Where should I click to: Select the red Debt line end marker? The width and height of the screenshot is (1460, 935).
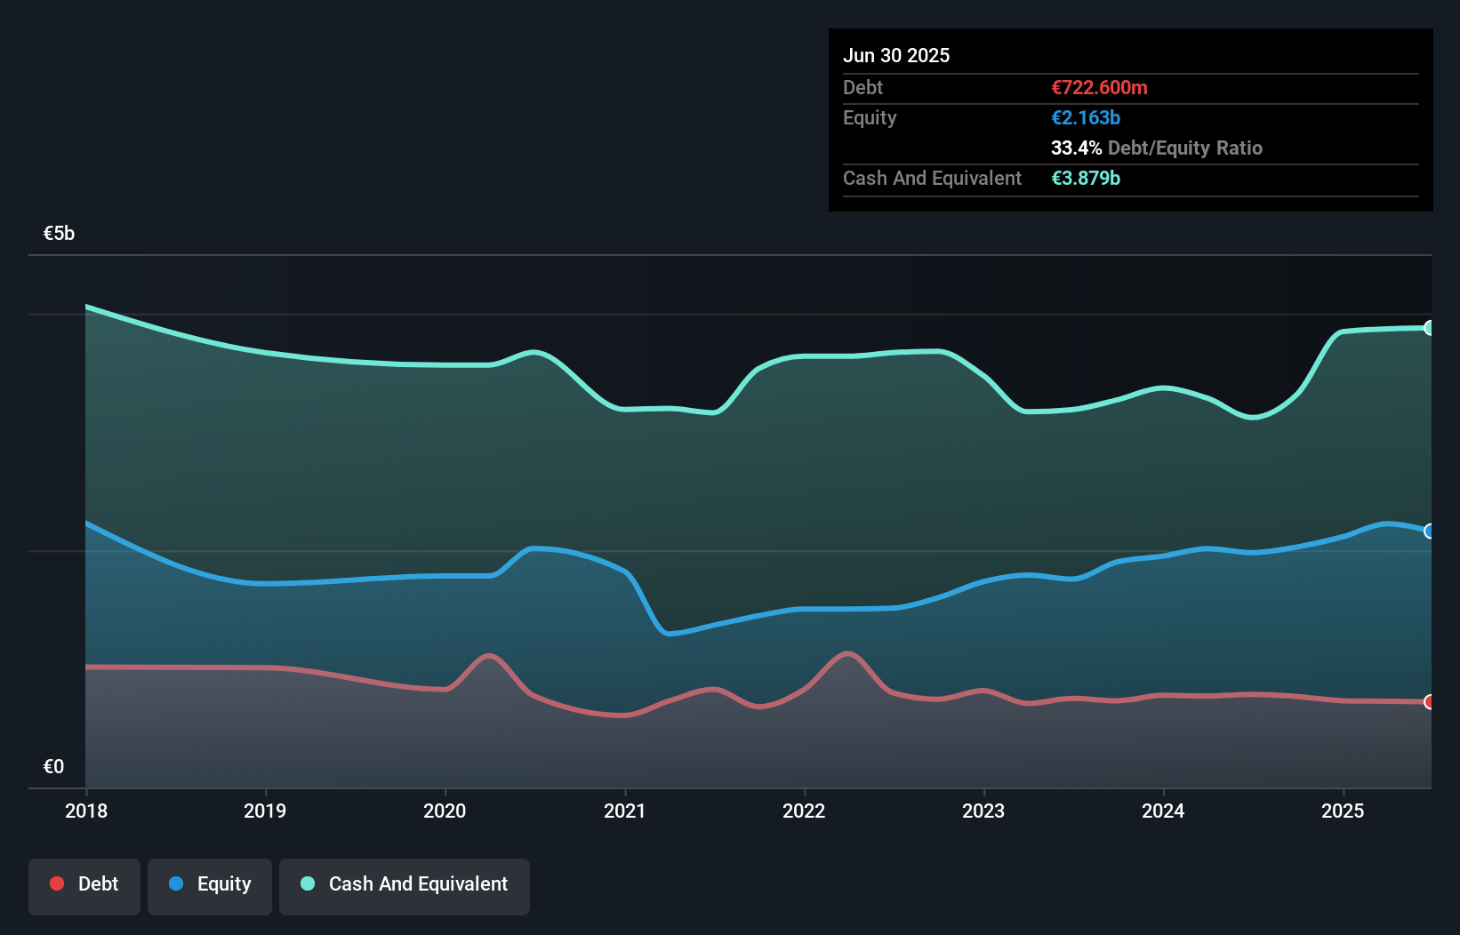click(1429, 702)
